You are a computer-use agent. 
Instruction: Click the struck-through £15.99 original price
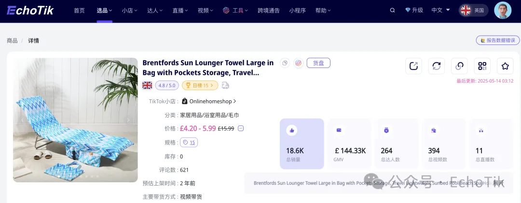point(226,128)
